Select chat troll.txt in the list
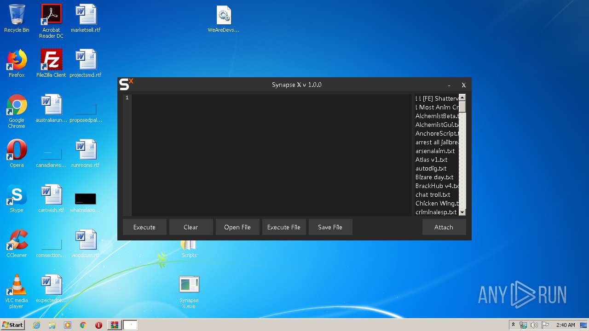This screenshot has width=589, height=331. pos(437,194)
